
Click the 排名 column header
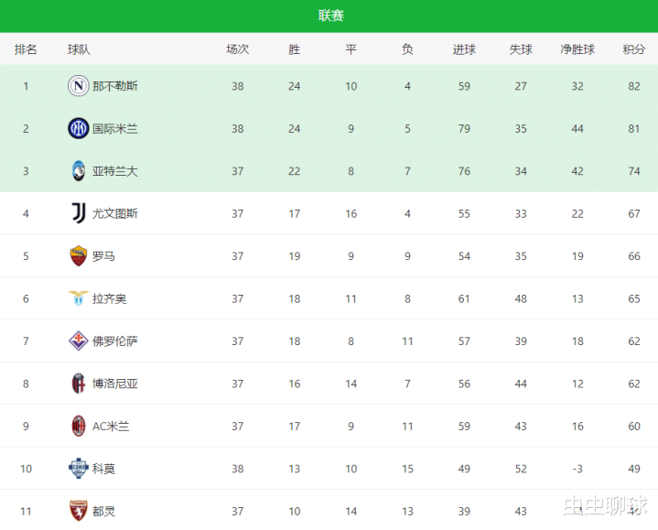click(26, 49)
